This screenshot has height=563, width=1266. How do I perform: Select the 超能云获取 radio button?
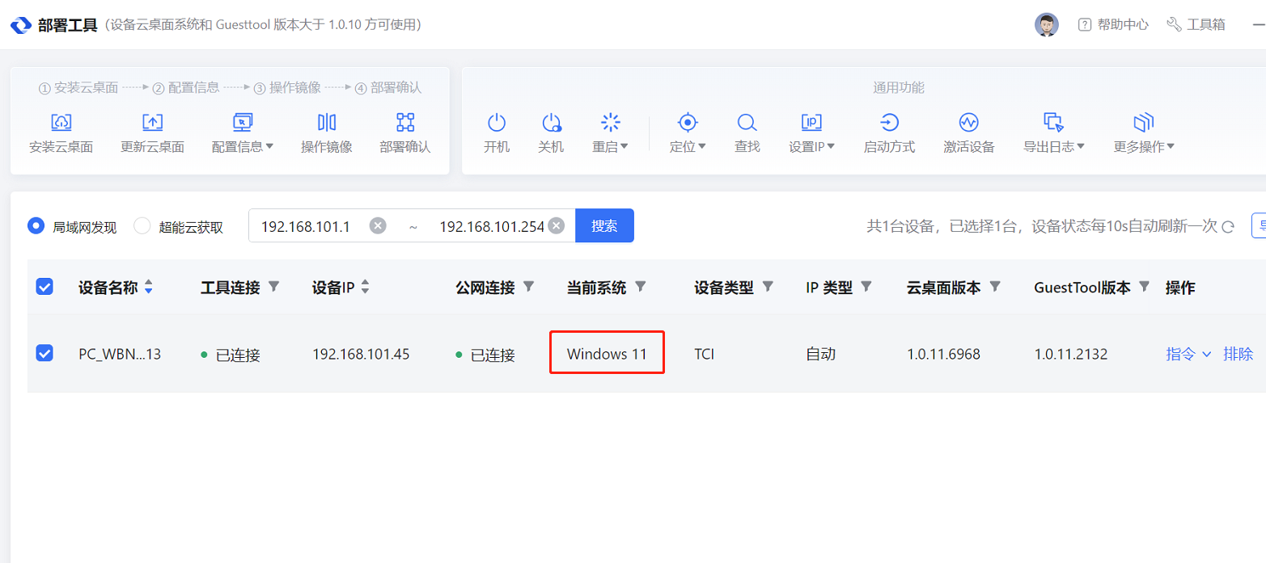pos(142,226)
